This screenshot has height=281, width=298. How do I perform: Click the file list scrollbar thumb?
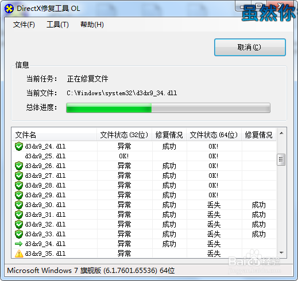pos(281,159)
